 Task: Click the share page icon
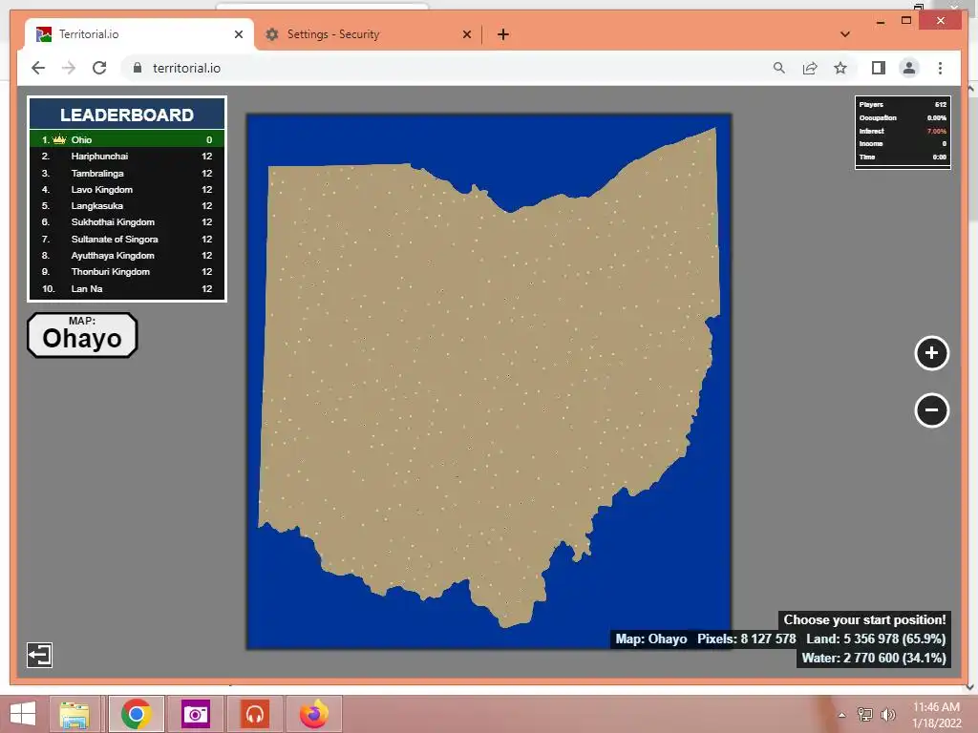pos(810,68)
